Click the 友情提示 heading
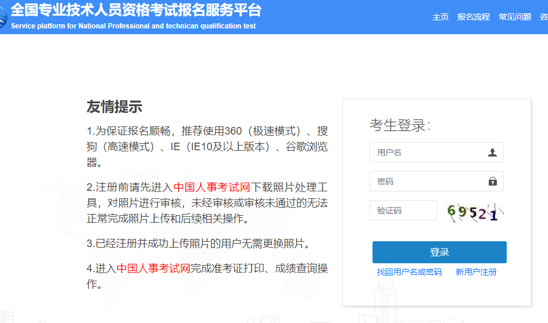 tap(114, 107)
